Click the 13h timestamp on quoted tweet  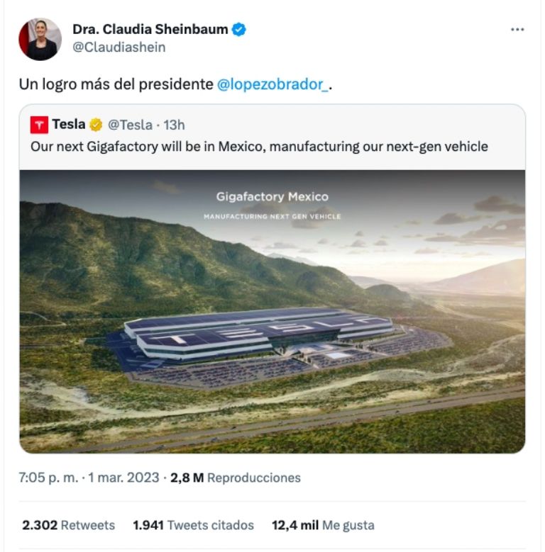[174, 125]
